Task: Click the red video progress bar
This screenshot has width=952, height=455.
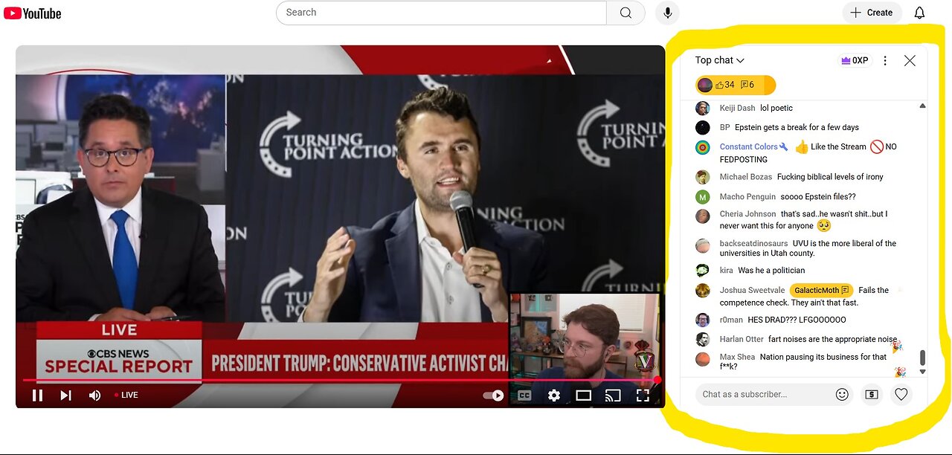Action: point(339,380)
